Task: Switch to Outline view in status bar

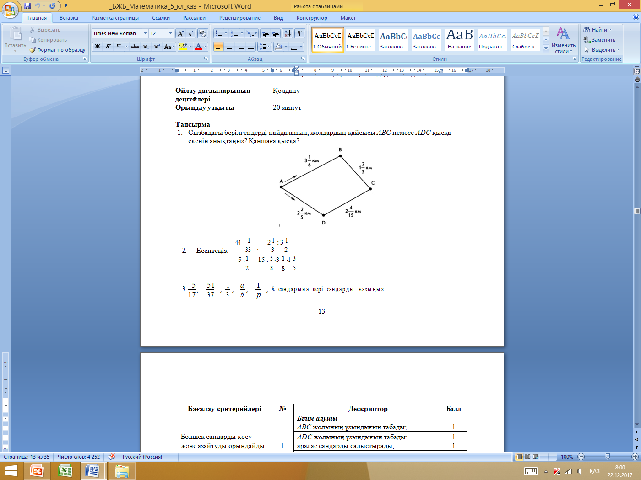Action: (544, 457)
